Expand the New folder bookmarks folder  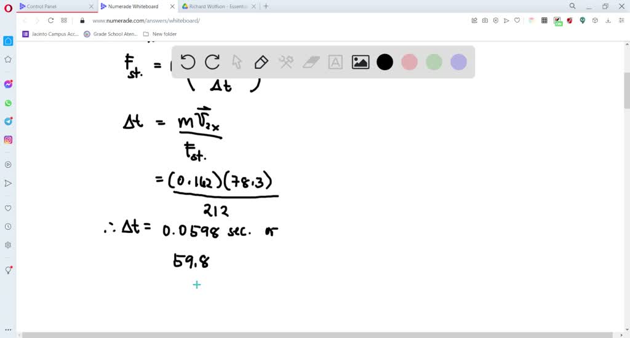160,34
